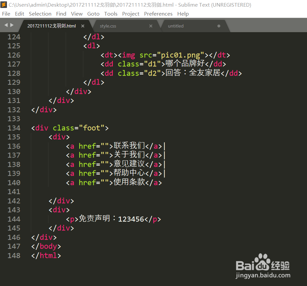This screenshot has width=307, height=286.
Task: Click line number 124 in gutter
Action: point(14,37)
